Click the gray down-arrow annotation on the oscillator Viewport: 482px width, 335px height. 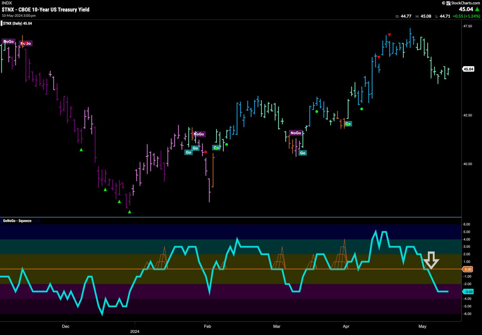tap(431, 260)
